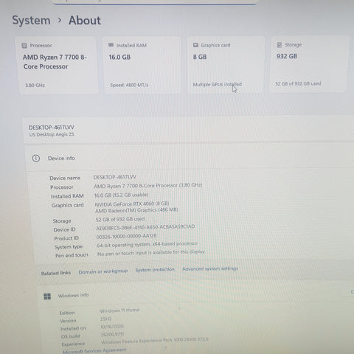This screenshot has height=354, width=354.
Task: Click 'NVIDIA GeForce RTX 4060 (8 GB)' text
Action: (132, 204)
